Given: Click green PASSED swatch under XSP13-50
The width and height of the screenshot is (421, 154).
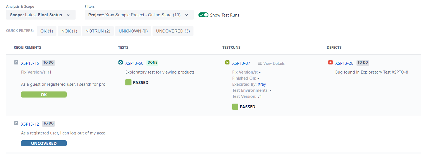Looking at the screenshot, I should click(x=128, y=82).
